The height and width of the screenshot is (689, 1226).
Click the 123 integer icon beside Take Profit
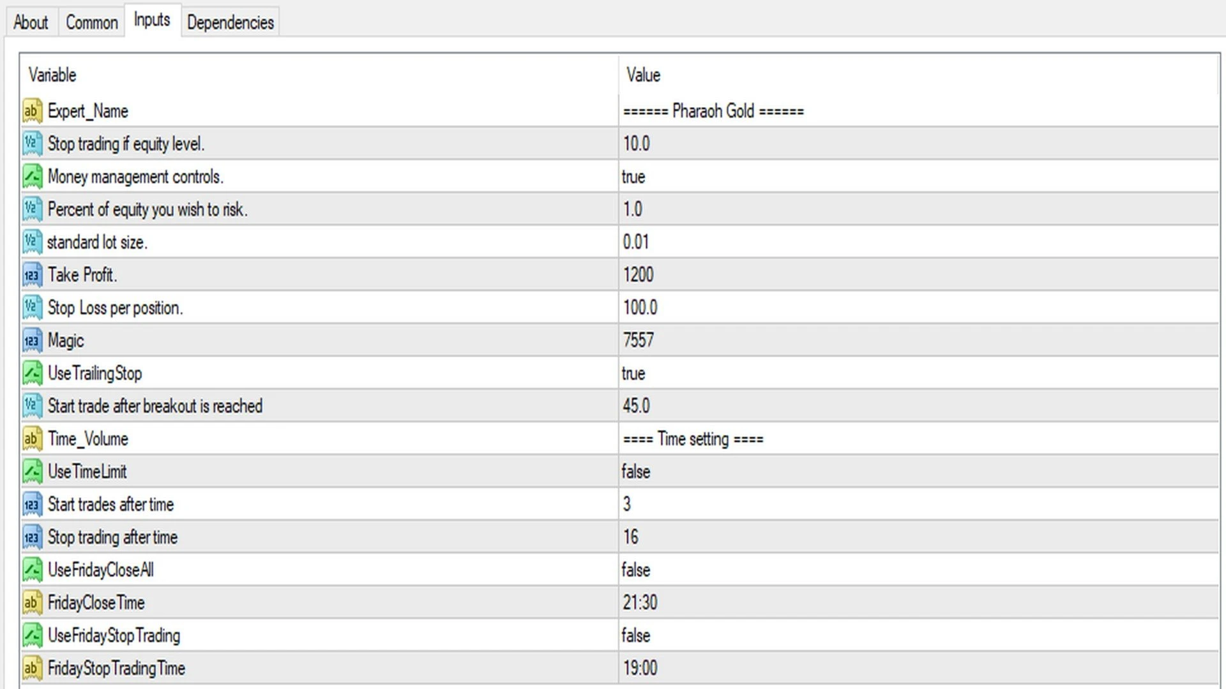pyautogui.click(x=31, y=274)
